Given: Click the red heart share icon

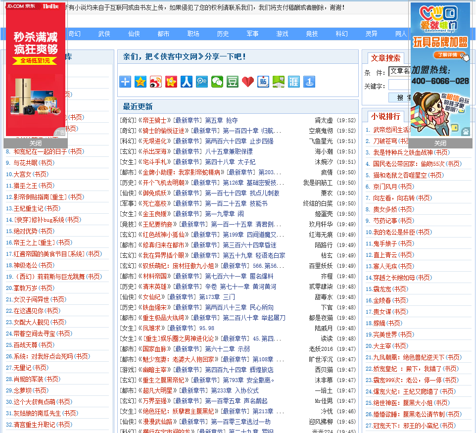Looking at the screenshot, I should [248, 82].
